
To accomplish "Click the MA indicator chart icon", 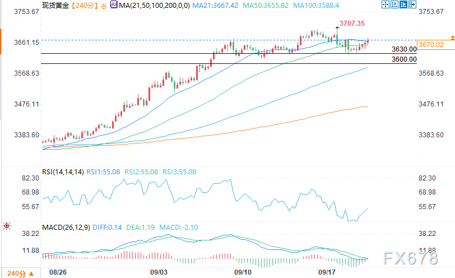I will click(114, 5).
